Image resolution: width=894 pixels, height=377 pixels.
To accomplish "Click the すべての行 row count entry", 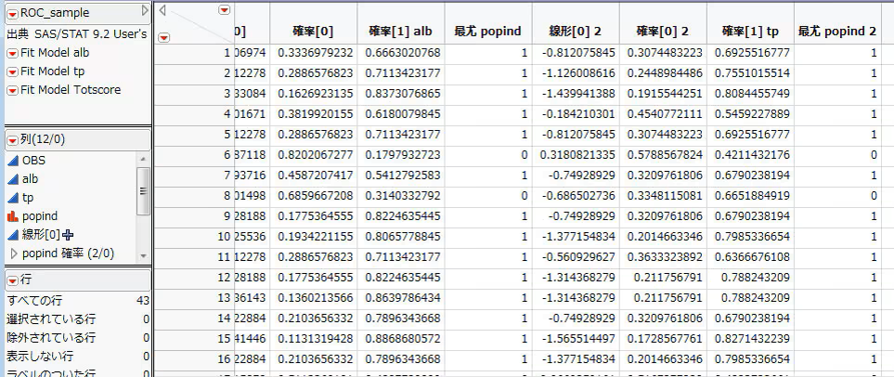I will (78, 301).
